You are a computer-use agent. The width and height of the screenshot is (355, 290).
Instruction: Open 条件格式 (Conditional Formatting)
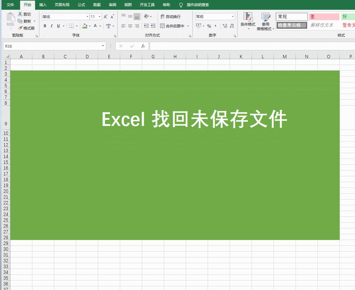(x=247, y=21)
